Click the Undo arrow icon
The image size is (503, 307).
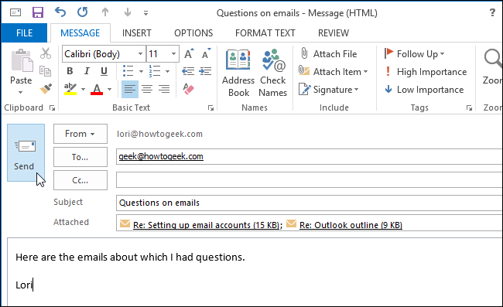point(60,12)
